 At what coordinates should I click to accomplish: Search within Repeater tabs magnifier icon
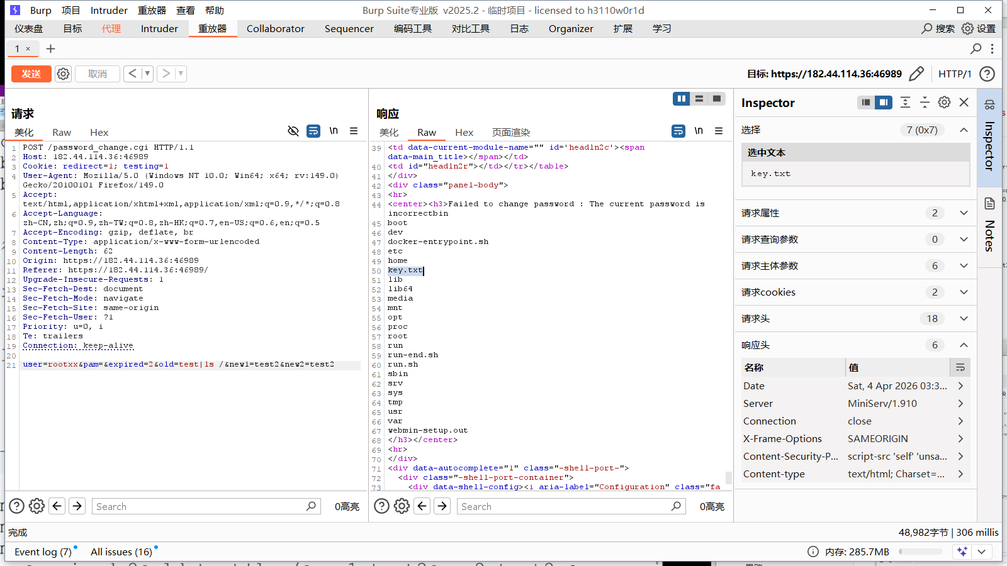pyautogui.click(x=976, y=48)
